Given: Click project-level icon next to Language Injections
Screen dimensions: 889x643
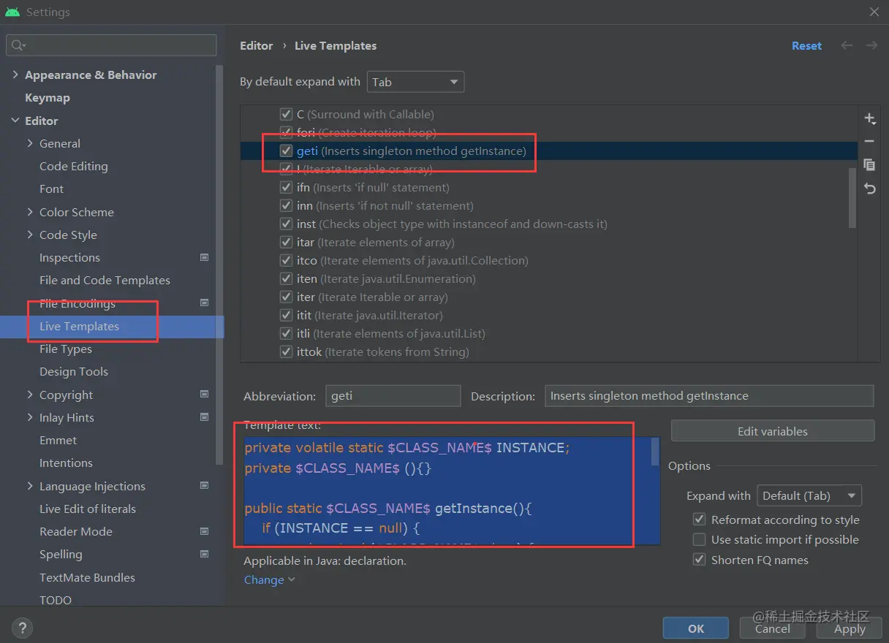Looking at the screenshot, I should [x=205, y=486].
